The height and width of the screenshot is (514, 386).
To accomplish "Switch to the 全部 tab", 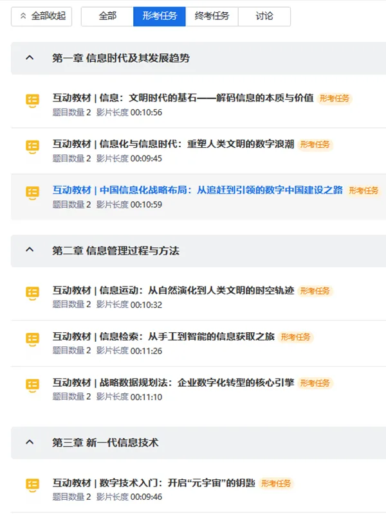I will click(x=107, y=16).
